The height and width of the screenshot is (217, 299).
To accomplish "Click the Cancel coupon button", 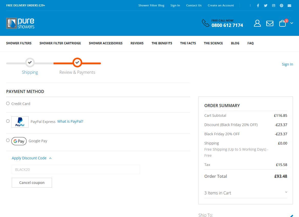I will pos(32,183).
